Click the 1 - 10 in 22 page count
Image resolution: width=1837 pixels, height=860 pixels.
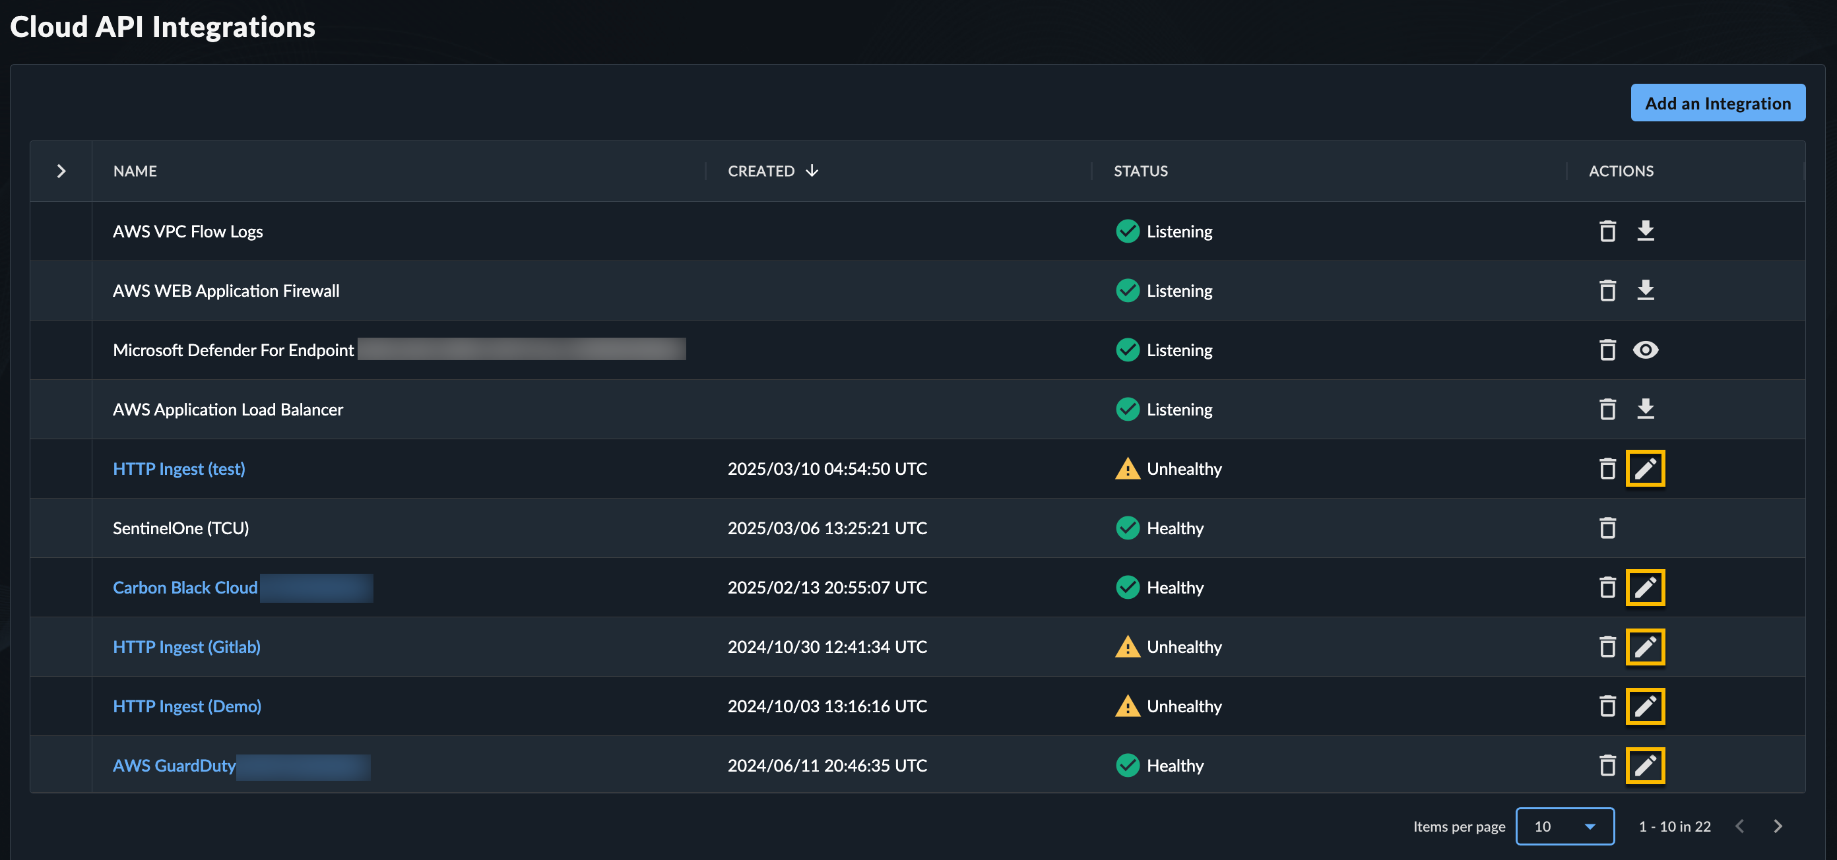(x=1675, y=826)
